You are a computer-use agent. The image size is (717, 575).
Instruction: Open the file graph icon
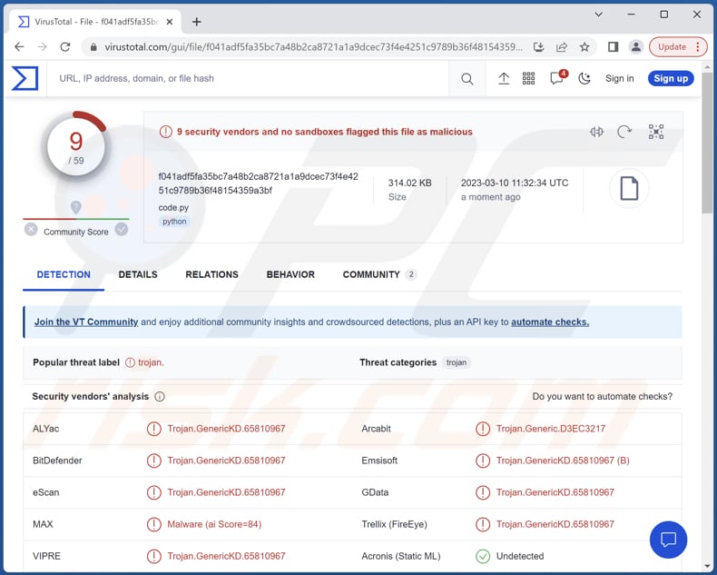656,133
